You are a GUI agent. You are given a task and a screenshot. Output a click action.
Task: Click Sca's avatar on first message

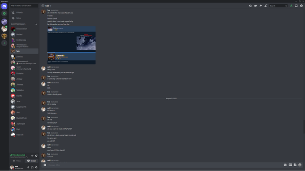[x=43, y=12]
